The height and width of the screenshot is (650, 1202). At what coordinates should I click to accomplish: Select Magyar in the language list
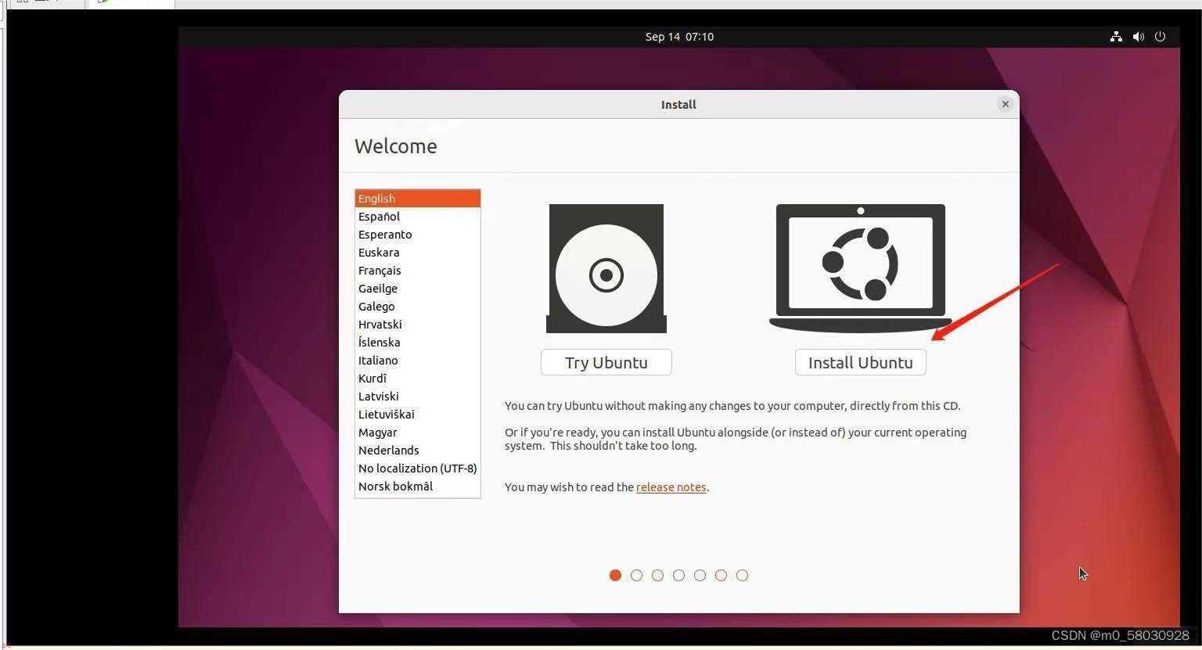point(418,433)
